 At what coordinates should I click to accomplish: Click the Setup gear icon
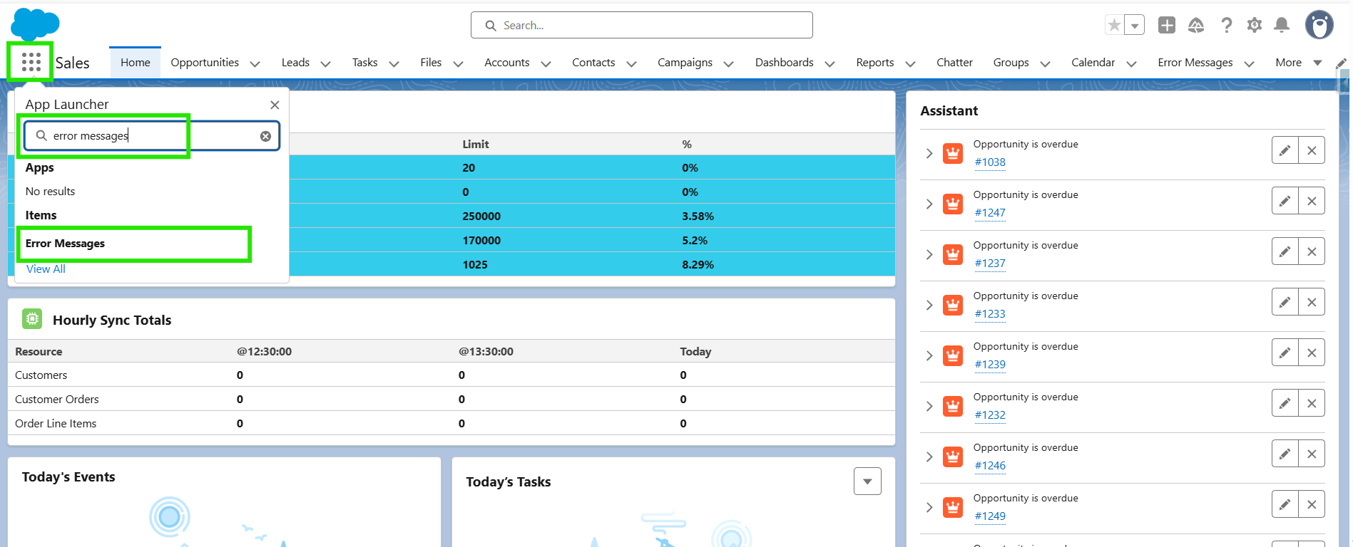coord(1254,26)
